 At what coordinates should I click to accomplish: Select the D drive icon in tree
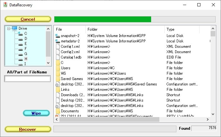(21, 39)
